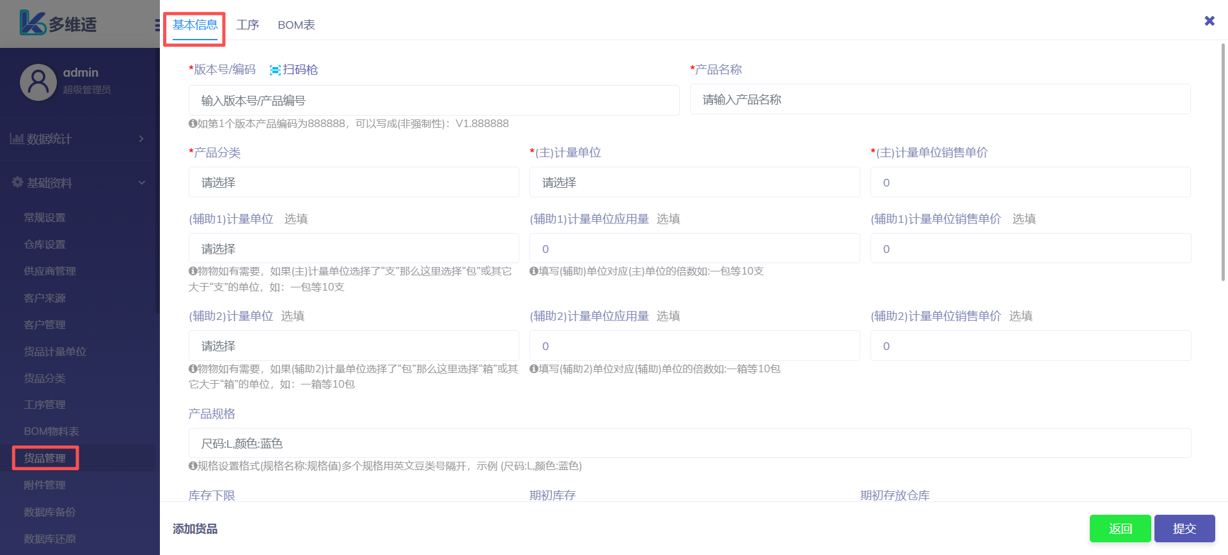
Task: Switch to the 工序 tab
Action: pos(248,25)
